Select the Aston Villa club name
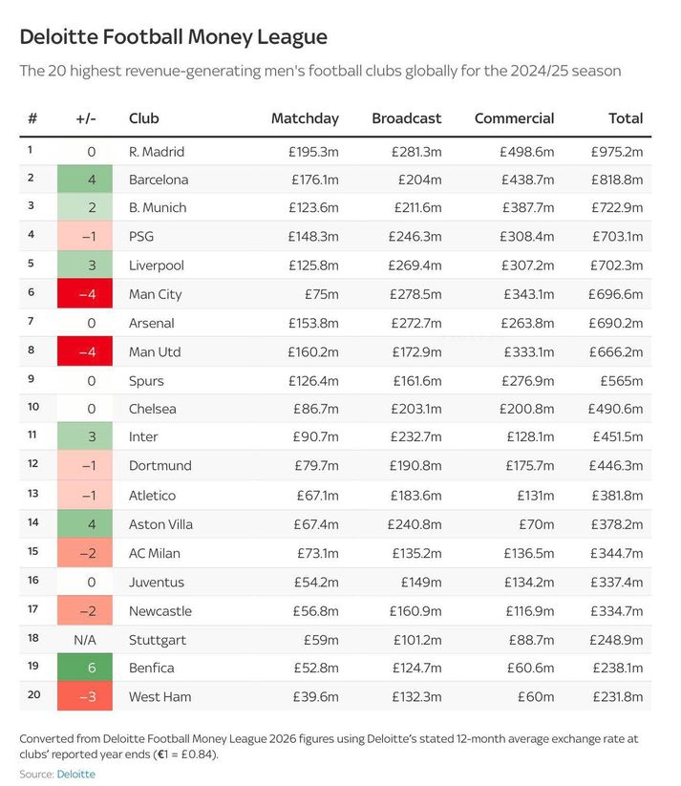The width and height of the screenshot is (681, 786). pyautogui.click(x=160, y=524)
